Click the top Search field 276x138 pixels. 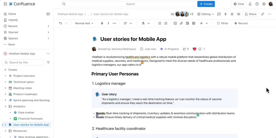[x=128, y=4]
